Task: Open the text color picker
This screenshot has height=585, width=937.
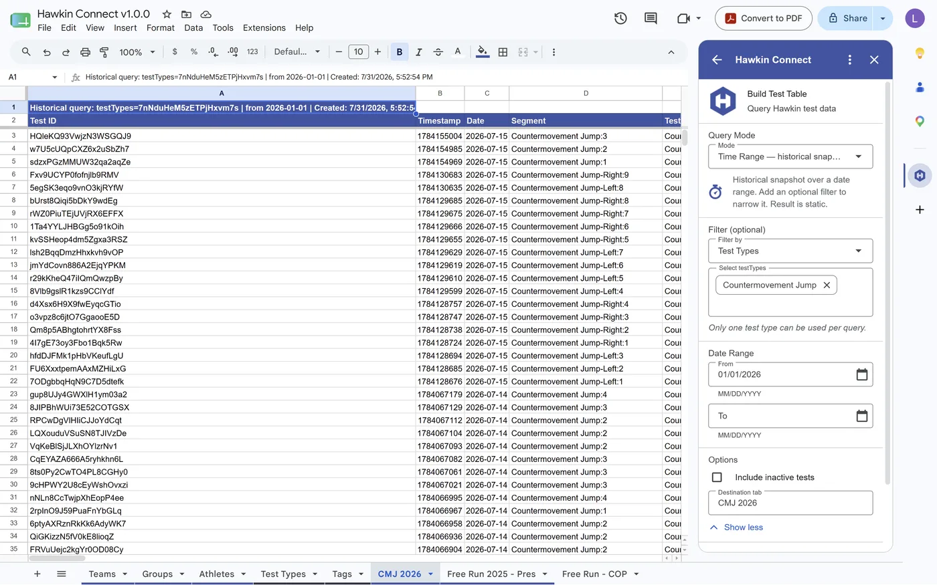Action: [458, 52]
